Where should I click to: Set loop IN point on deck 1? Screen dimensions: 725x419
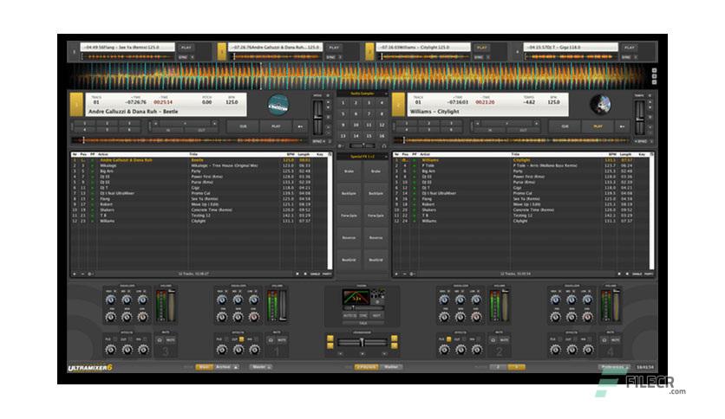(x=168, y=131)
